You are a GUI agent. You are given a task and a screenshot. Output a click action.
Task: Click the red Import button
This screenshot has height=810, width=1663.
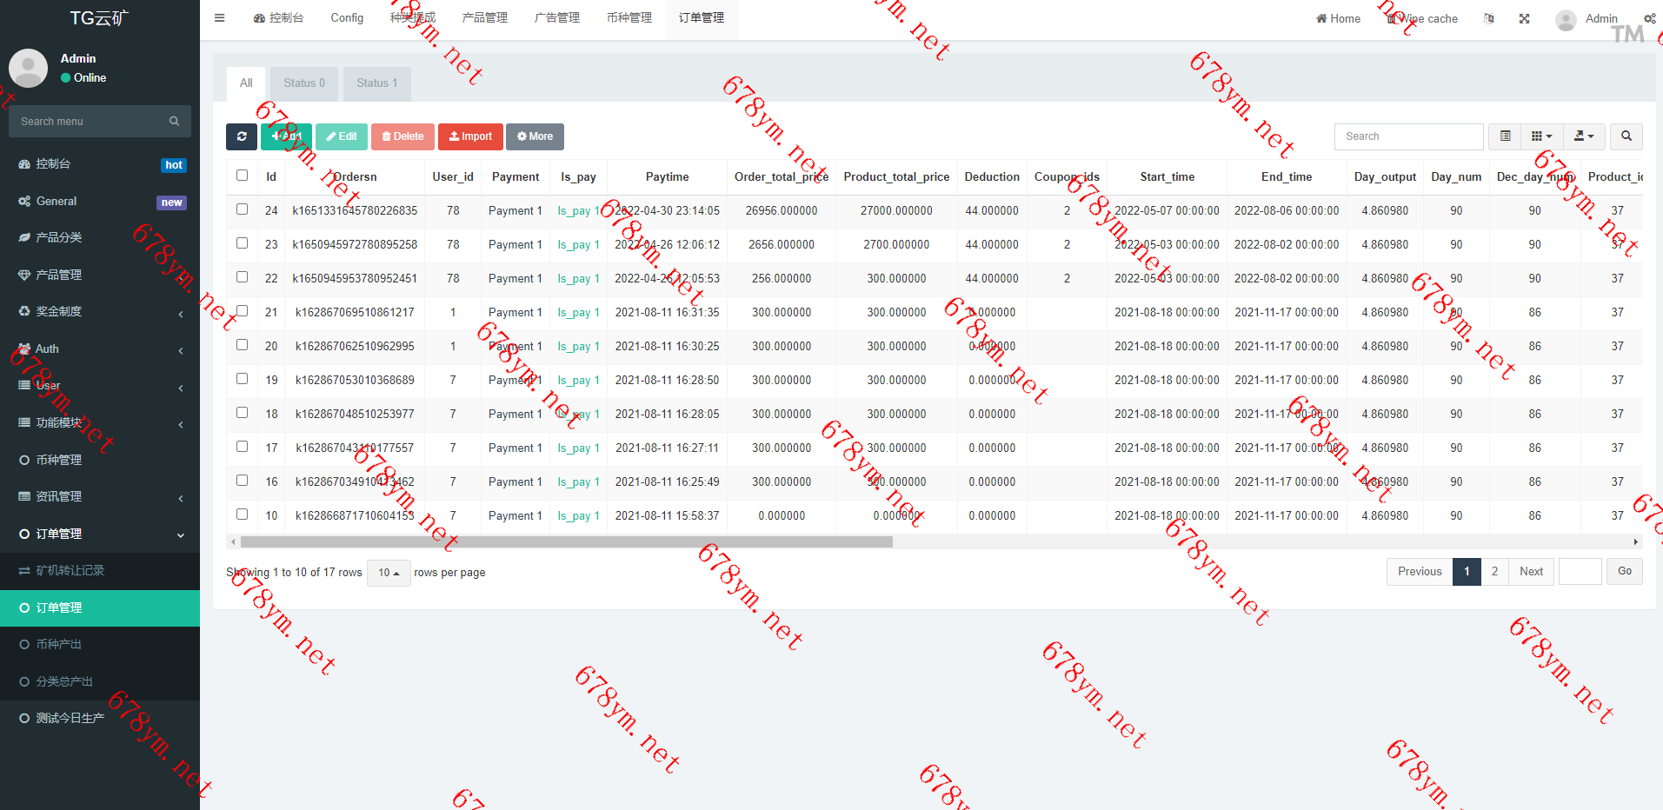[x=470, y=136]
